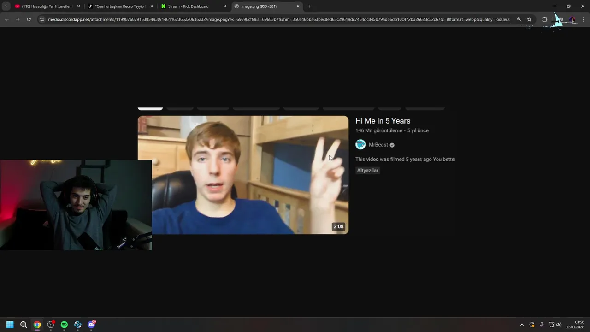
Task: Close the Kick Dashboard tab
Action: [x=225, y=6]
